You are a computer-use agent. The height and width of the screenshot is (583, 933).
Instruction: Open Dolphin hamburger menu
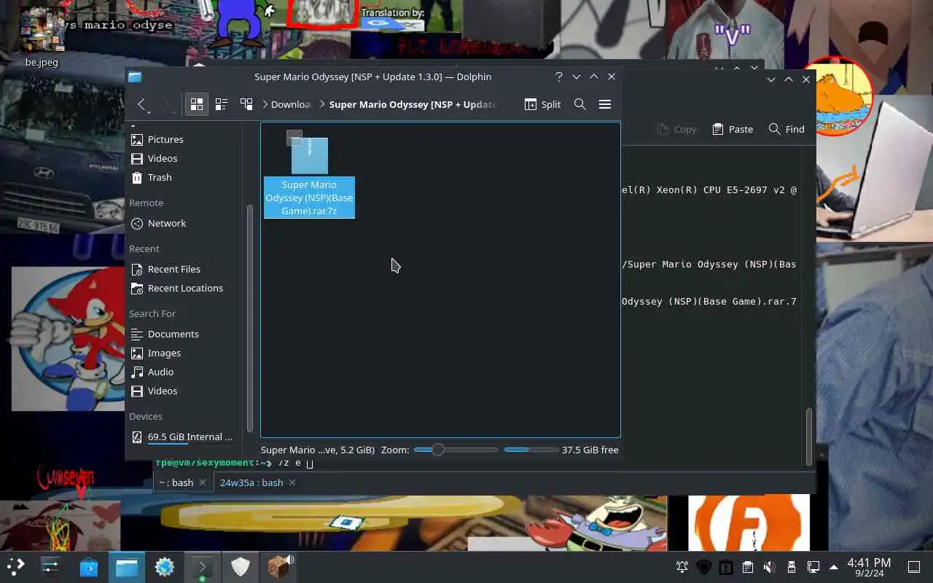605,104
